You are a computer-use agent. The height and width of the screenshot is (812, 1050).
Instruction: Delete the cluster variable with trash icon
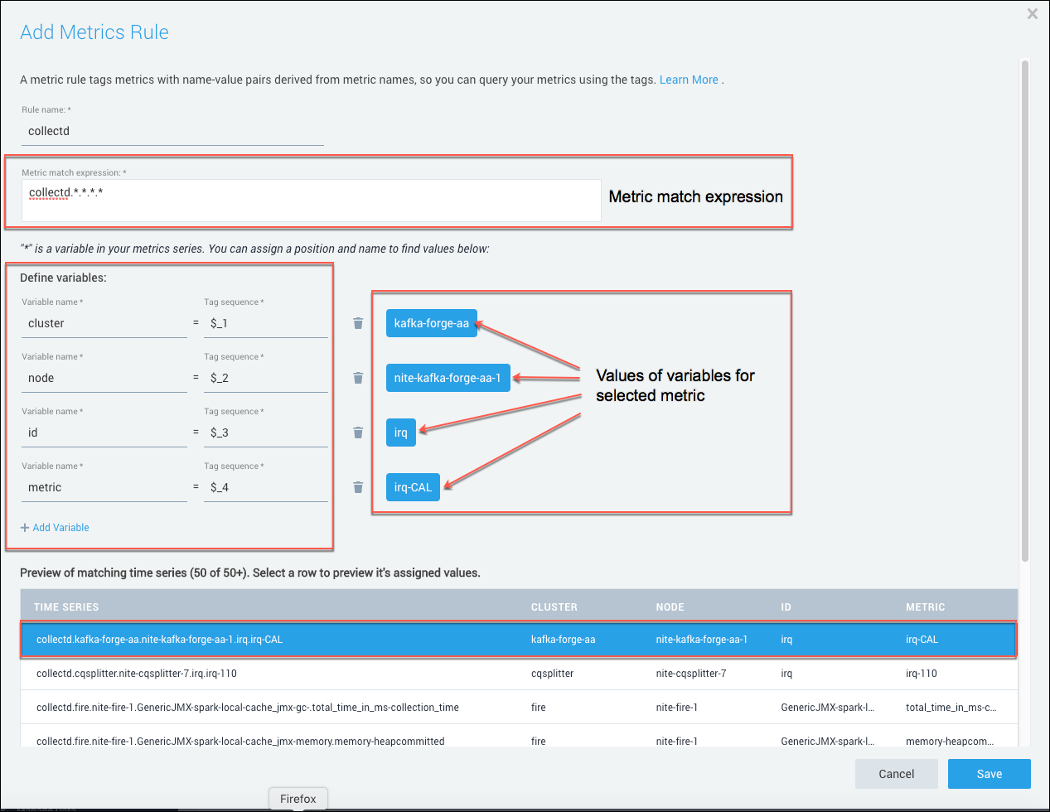(x=358, y=323)
